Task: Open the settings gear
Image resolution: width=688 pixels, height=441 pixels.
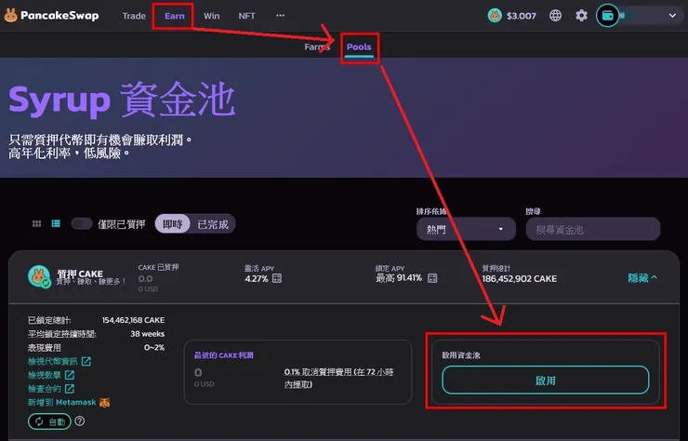Action: pyautogui.click(x=581, y=16)
